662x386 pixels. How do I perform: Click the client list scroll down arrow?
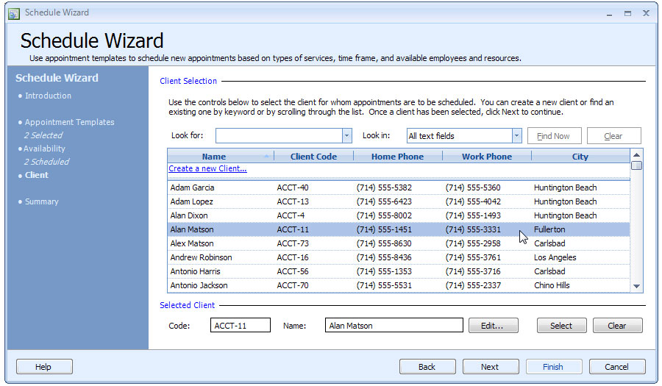pyautogui.click(x=636, y=286)
